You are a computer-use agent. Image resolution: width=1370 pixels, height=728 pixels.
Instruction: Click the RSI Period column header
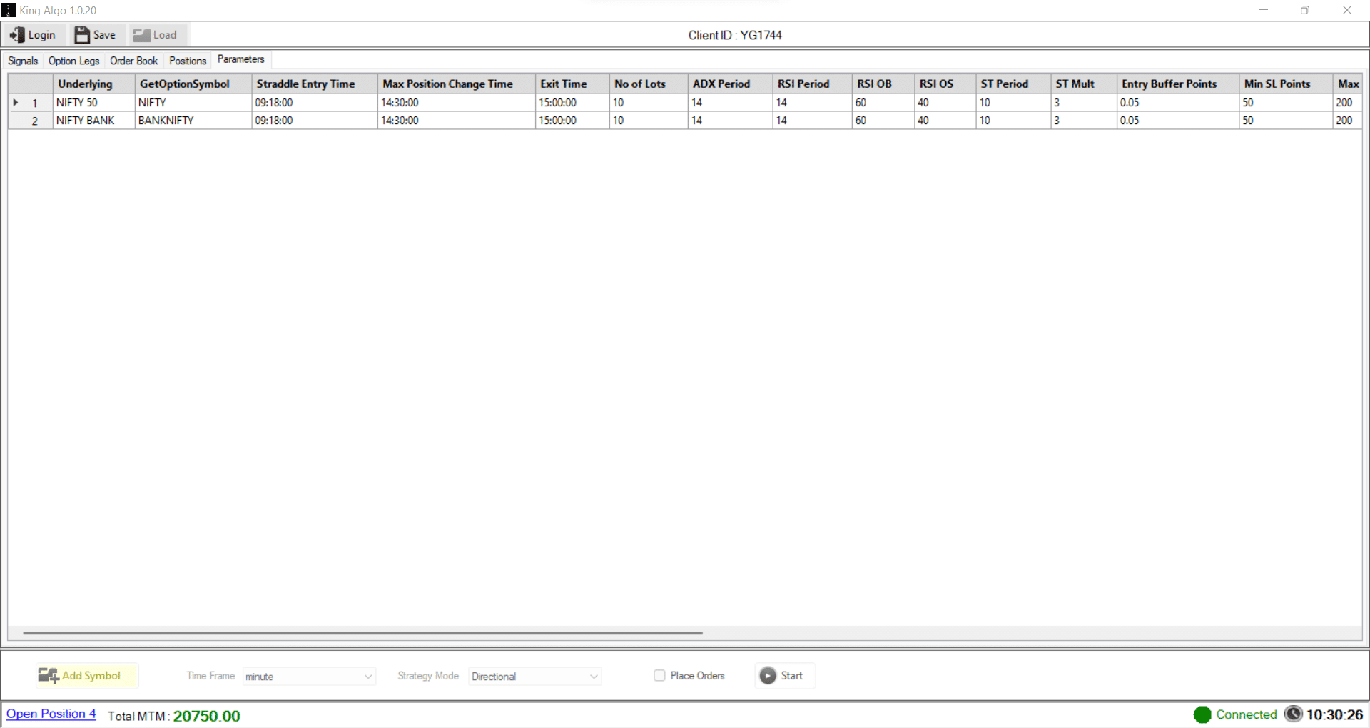pos(812,84)
